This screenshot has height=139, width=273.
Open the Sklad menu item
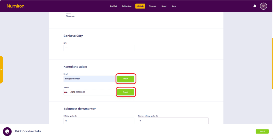click(x=164, y=6)
